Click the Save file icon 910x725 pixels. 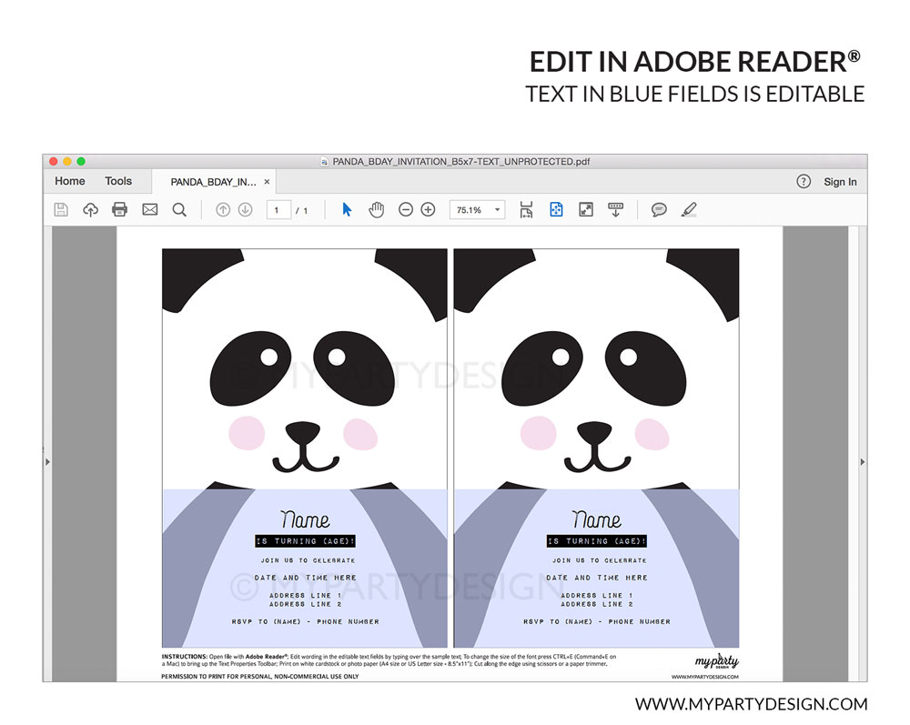click(61, 210)
